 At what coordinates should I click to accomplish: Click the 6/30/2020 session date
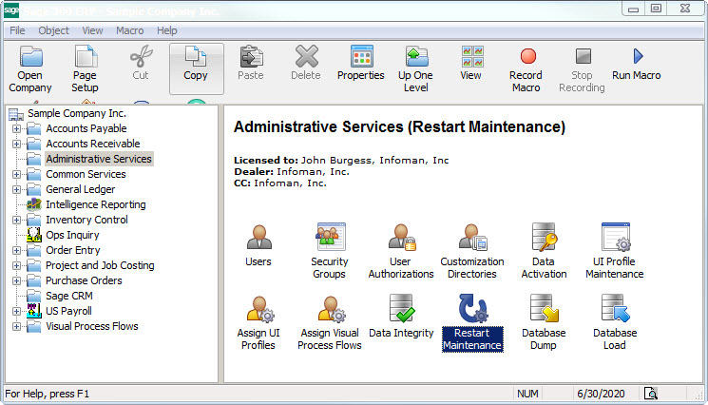[601, 394]
